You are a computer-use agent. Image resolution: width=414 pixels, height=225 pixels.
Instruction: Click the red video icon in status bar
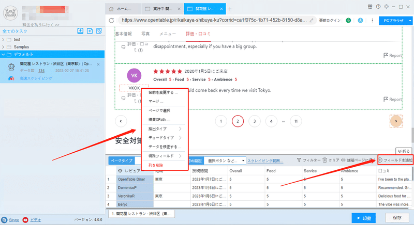click(25, 220)
